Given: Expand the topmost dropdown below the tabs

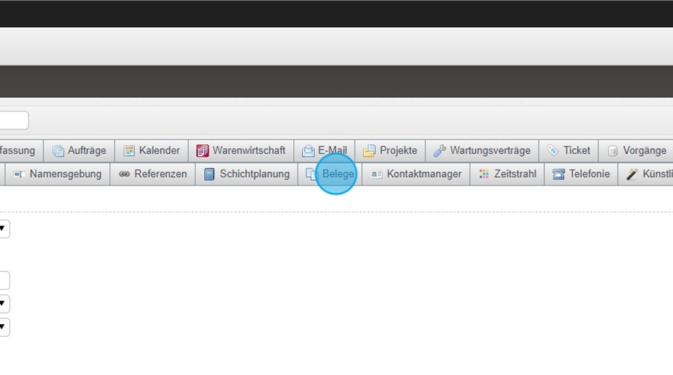Looking at the screenshot, I should coord(4,229).
